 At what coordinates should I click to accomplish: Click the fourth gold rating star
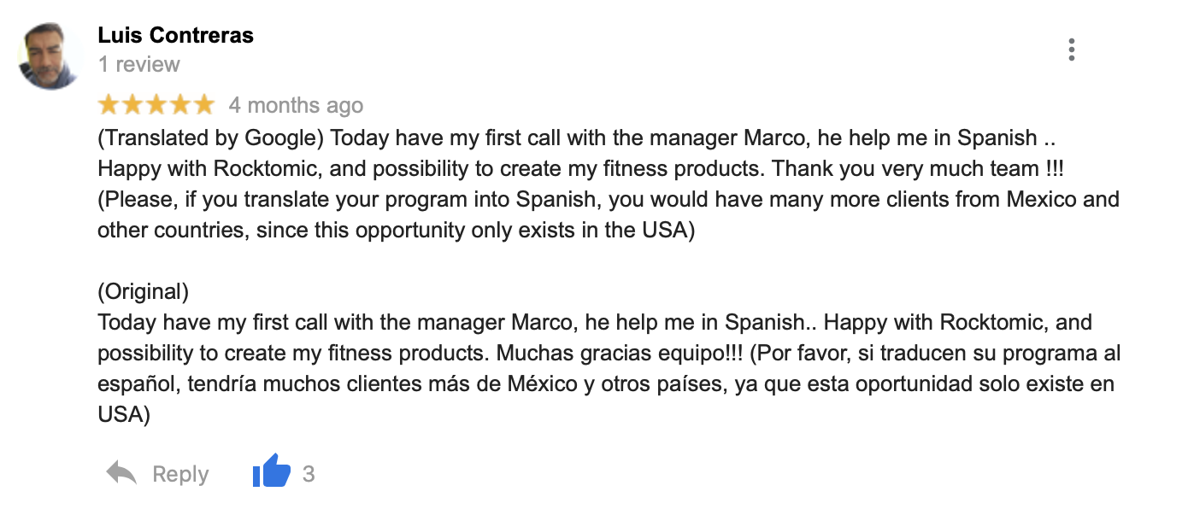(x=180, y=105)
